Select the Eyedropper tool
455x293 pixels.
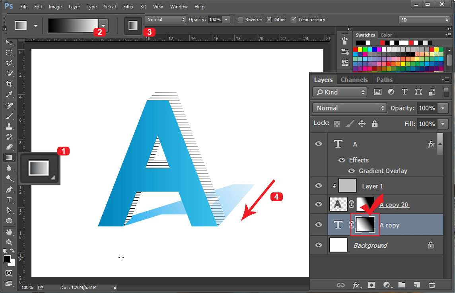9,94
